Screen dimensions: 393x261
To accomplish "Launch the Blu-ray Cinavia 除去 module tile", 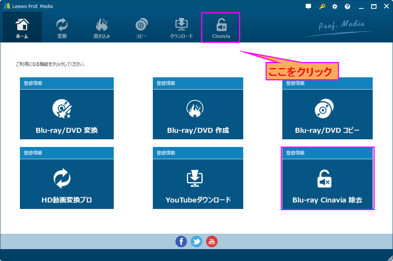I will click(327, 184).
